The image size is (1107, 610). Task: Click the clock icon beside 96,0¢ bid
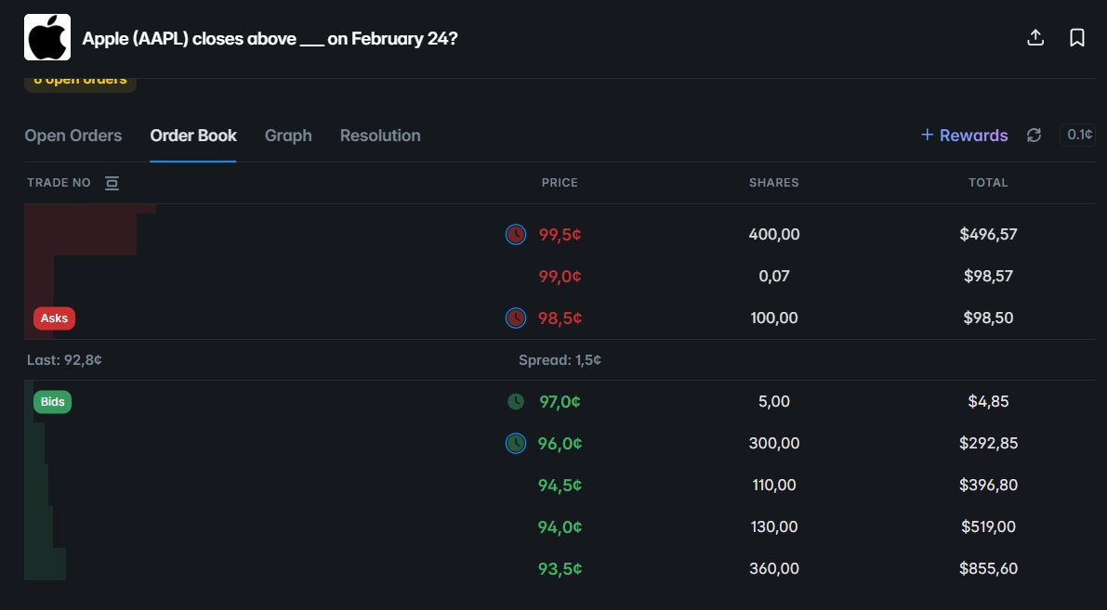click(x=516, y=444)
